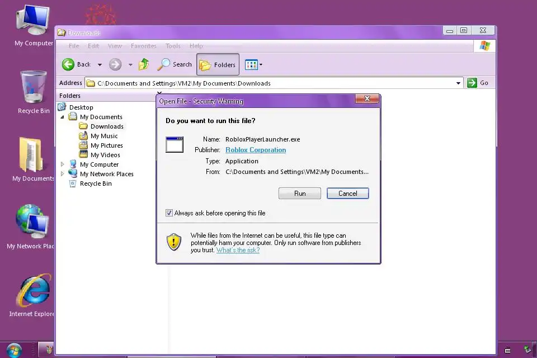Toggle the Folders pane button

[x=218, y=64]
